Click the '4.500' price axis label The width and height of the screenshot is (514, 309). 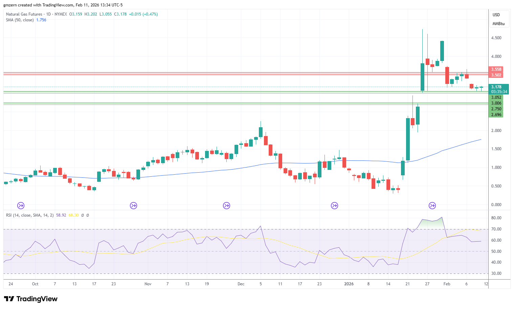tap(496, 38)
